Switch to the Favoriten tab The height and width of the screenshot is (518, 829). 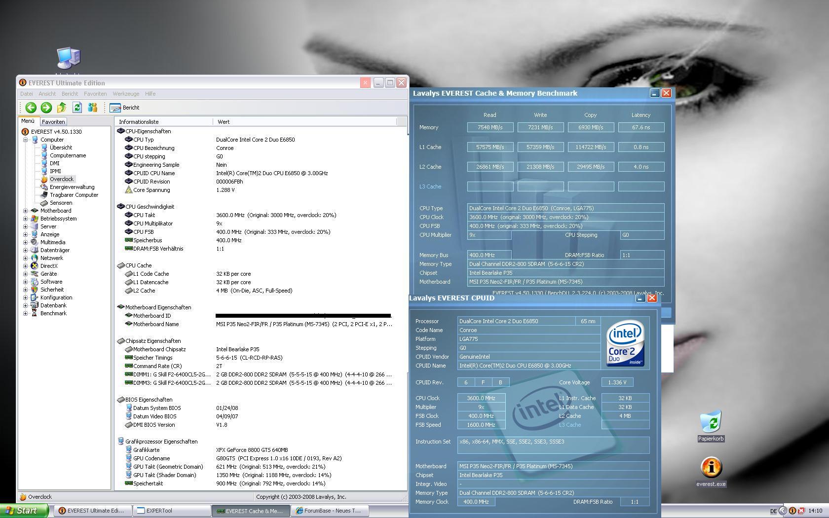tap(53, 122)
